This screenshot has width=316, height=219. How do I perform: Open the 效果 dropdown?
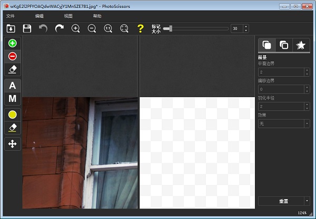coord(284,123)
